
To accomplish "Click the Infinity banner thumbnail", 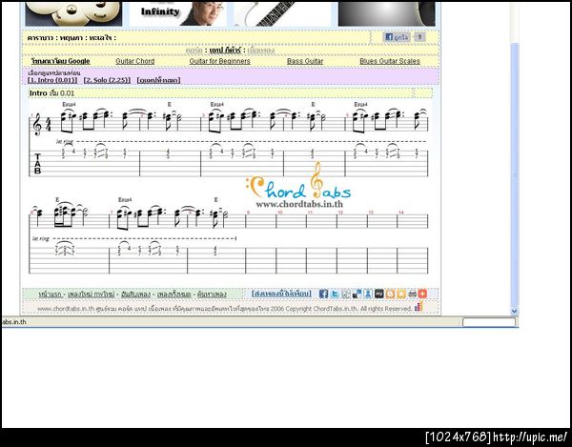I will 177,13.
